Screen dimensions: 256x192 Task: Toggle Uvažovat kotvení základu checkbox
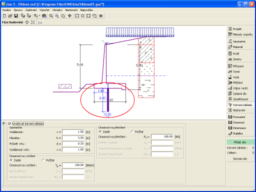click(x=9, y=123)
